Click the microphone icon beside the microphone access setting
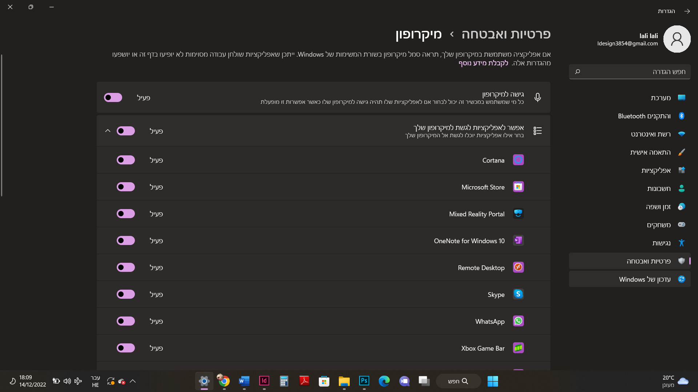 537,97
